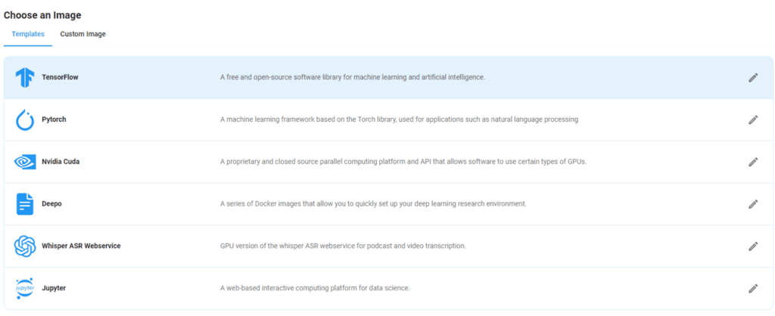Select the Deepo description text
This screenshot has width=775, height=316.
373,204
